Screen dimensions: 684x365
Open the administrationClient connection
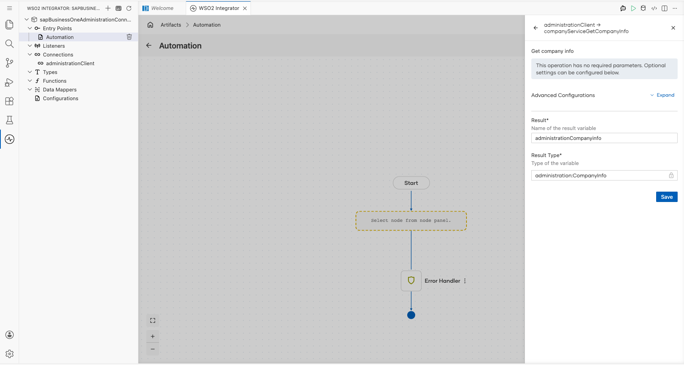pos(70,63)
